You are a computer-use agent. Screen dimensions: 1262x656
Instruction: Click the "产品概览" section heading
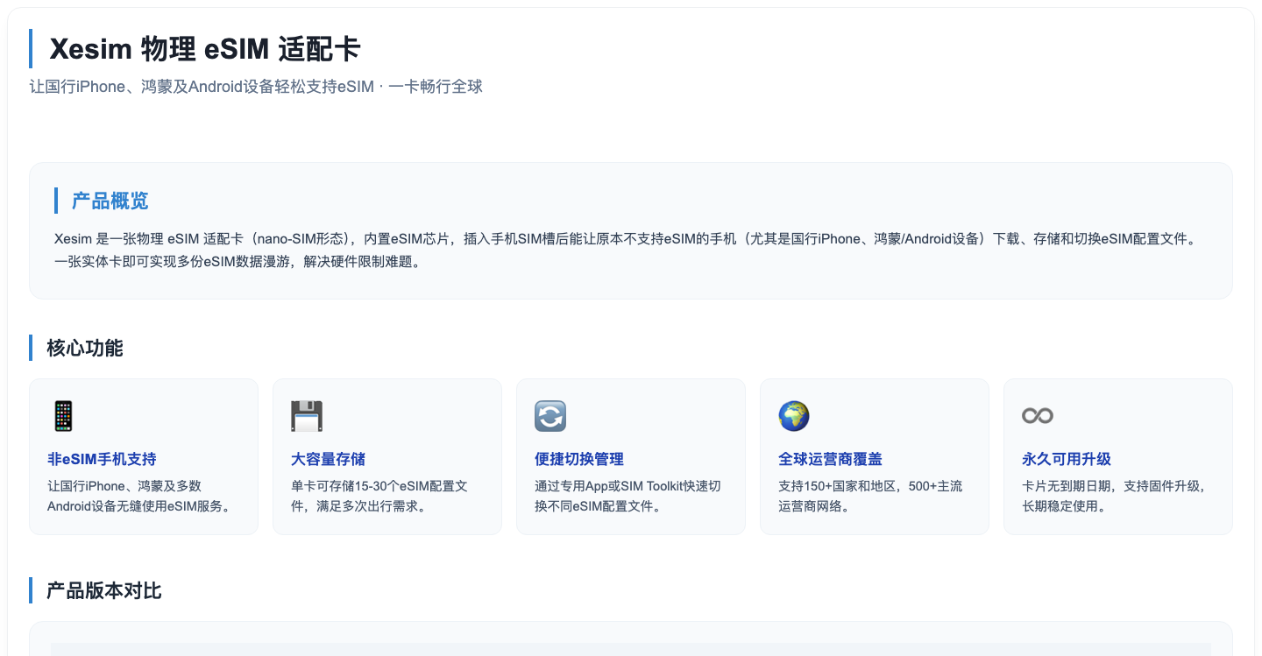pyautogui.click(x=110, y=201)
